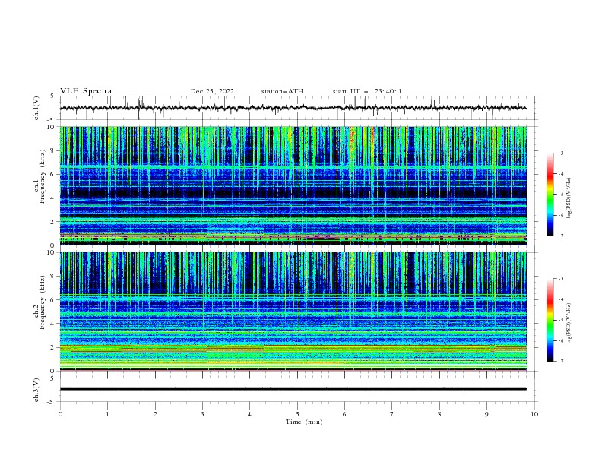Viewport: 602px width, 465px height.
Task: Click the time axis tick label "5"
Action: point(297,414)
